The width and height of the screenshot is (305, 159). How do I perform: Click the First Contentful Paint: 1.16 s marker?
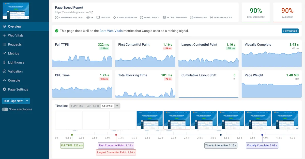(x=116, y=146)
